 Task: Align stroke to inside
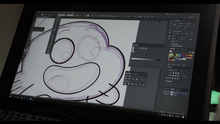pyautogui.click(x=175, y=78)
